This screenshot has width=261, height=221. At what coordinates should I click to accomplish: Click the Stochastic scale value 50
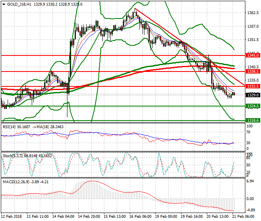coord(248,165)
